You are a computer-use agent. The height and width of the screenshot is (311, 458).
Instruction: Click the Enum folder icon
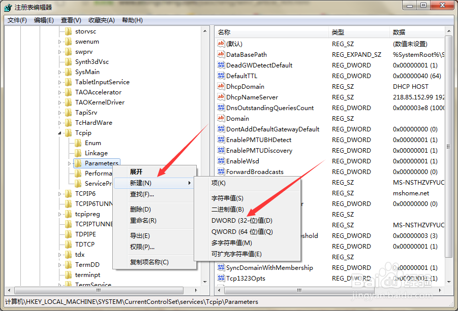click(78, 143)
